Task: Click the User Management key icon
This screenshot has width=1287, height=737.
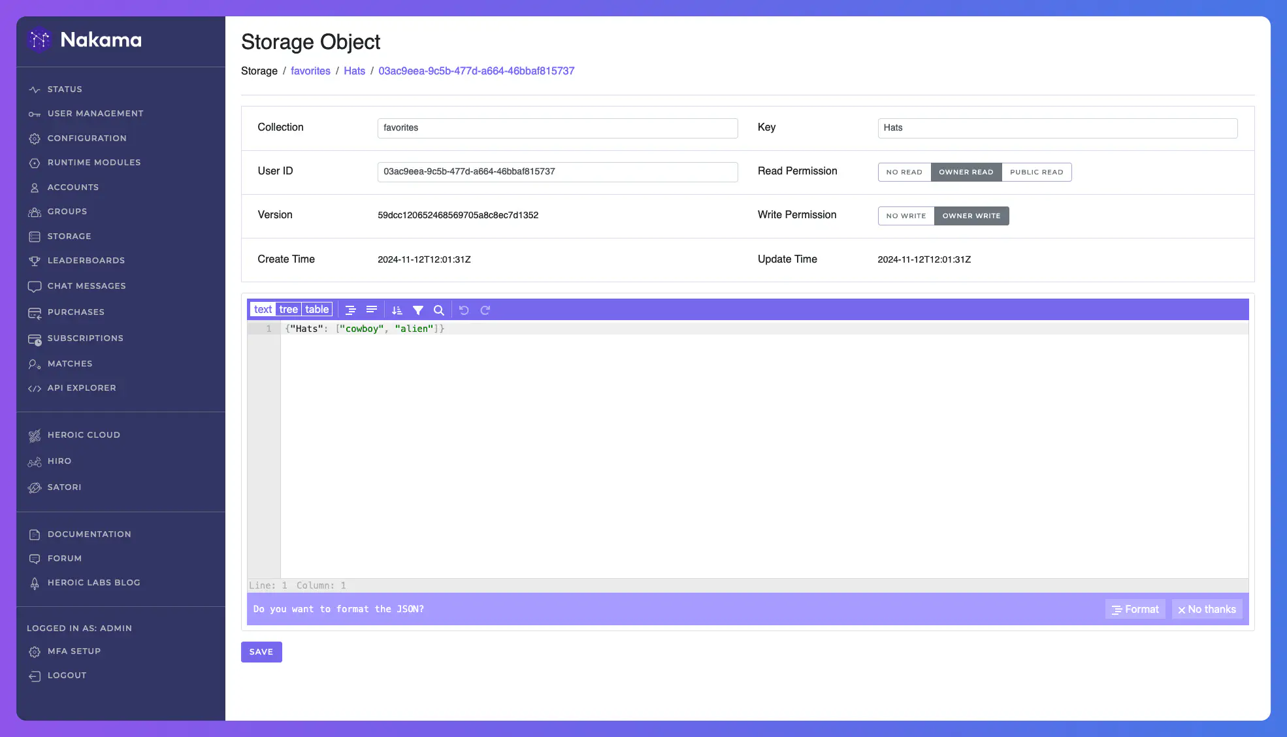Action: coord(35,114)
